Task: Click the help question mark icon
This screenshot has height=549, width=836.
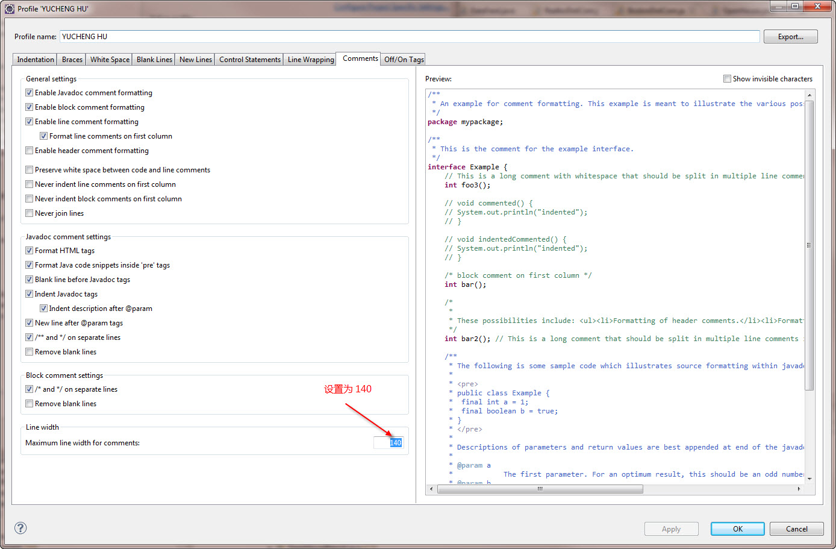Action: [x=20, y=529]
